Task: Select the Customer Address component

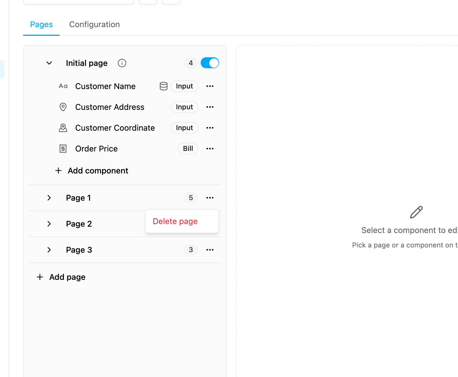Action: tap(110, 107)
